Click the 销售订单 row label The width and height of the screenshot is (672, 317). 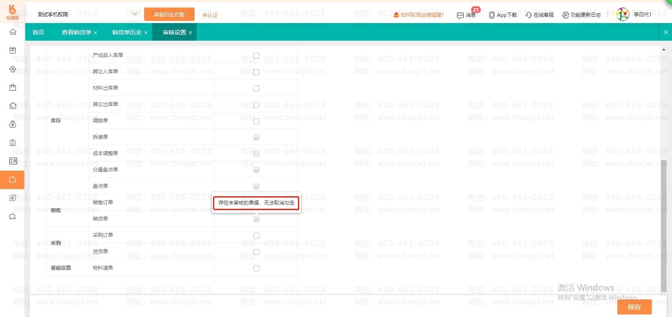tap(103, 203)
